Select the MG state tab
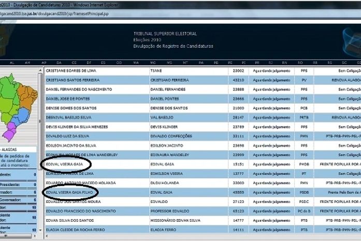The height and width of the screenshot is (241, 361). (x=153, y=62)
